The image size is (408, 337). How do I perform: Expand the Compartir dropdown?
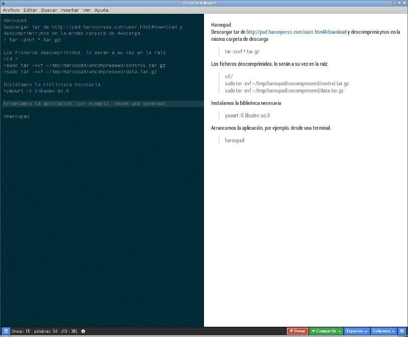coord(326,331)
